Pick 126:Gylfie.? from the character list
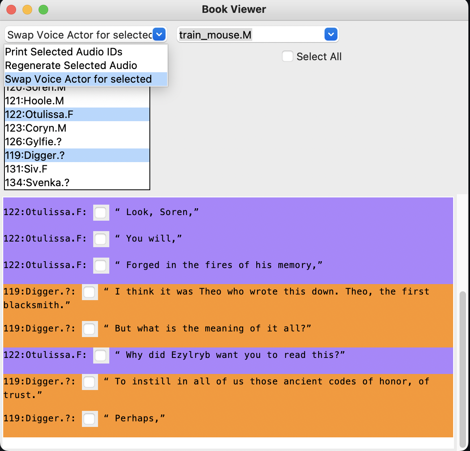Image resolution: width=470 pixels, height=451 pixels. [33, 142]
